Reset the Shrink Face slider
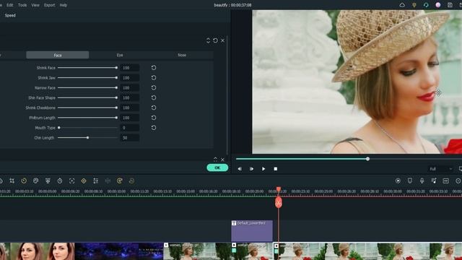Image resolution: width=462 pixels, height=260 pixels. pyautogui.click(x=154, y=68)
